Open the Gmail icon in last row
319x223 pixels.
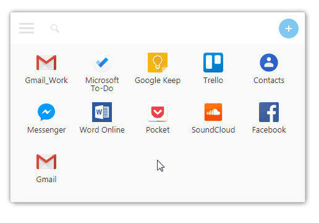click(46, 162)
